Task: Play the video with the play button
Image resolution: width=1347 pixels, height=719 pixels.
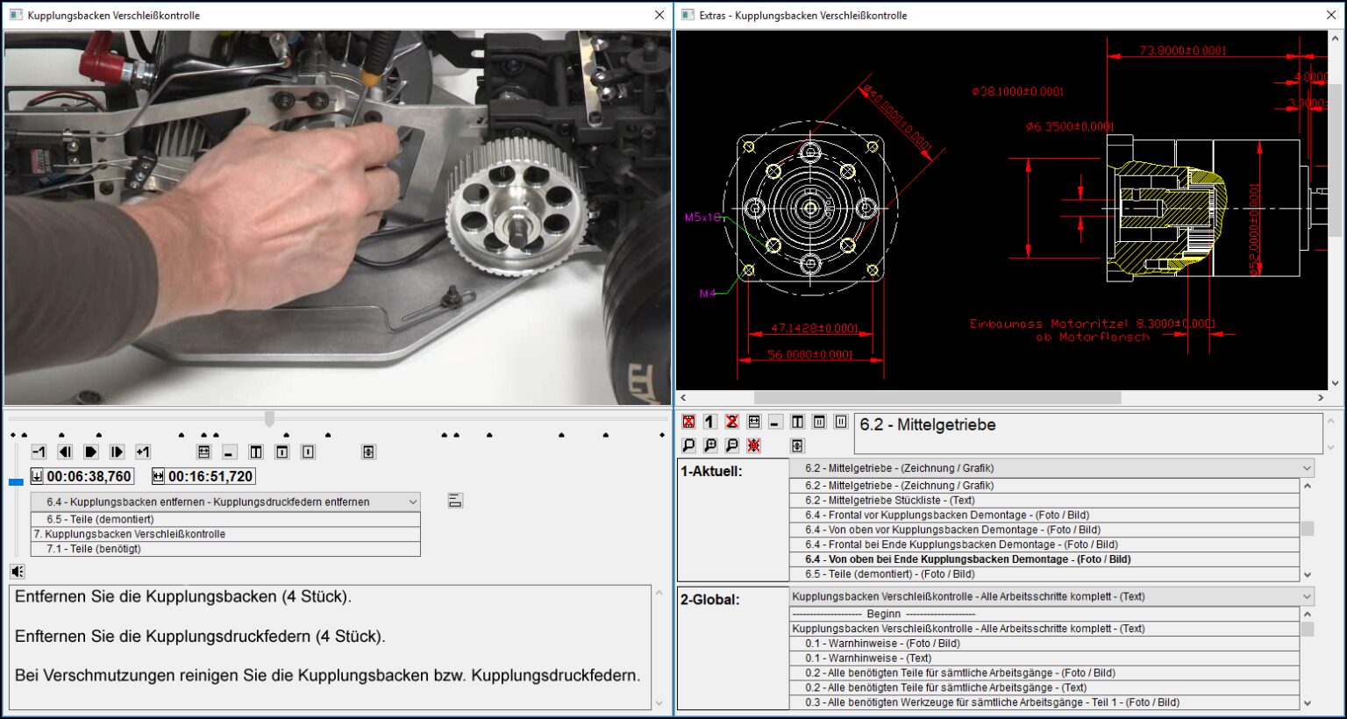Action: pos(90,452)
